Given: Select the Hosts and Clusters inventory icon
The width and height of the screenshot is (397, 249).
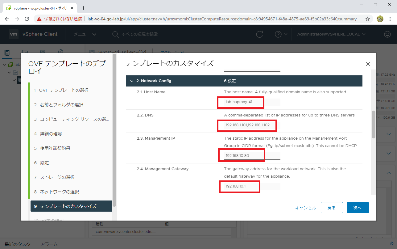Looking at the screenshot, I should point(7,52).
